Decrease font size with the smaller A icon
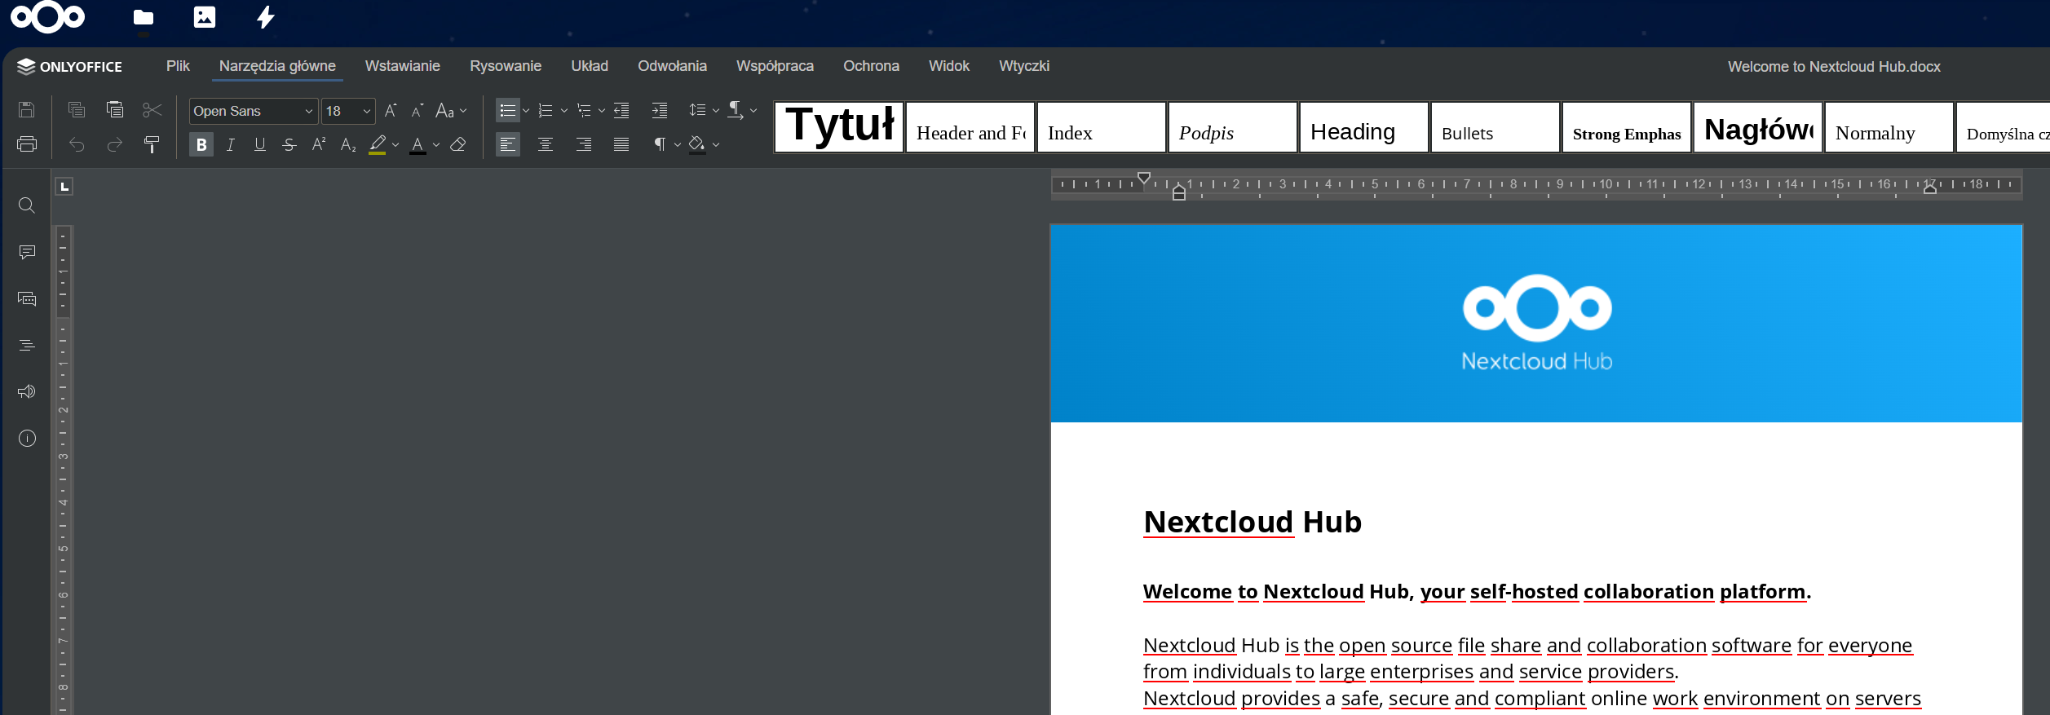Image resolution: width=2050 pixels, height=715 pixels. click(418, 110)
